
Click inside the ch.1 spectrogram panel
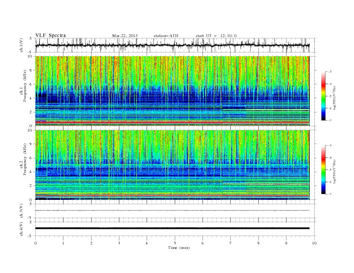[x=172, y=91]
